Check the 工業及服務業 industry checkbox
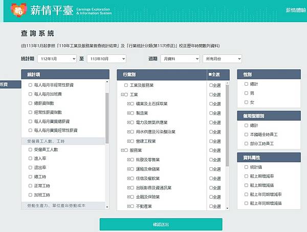307x232 pixels. click(126, 85)
